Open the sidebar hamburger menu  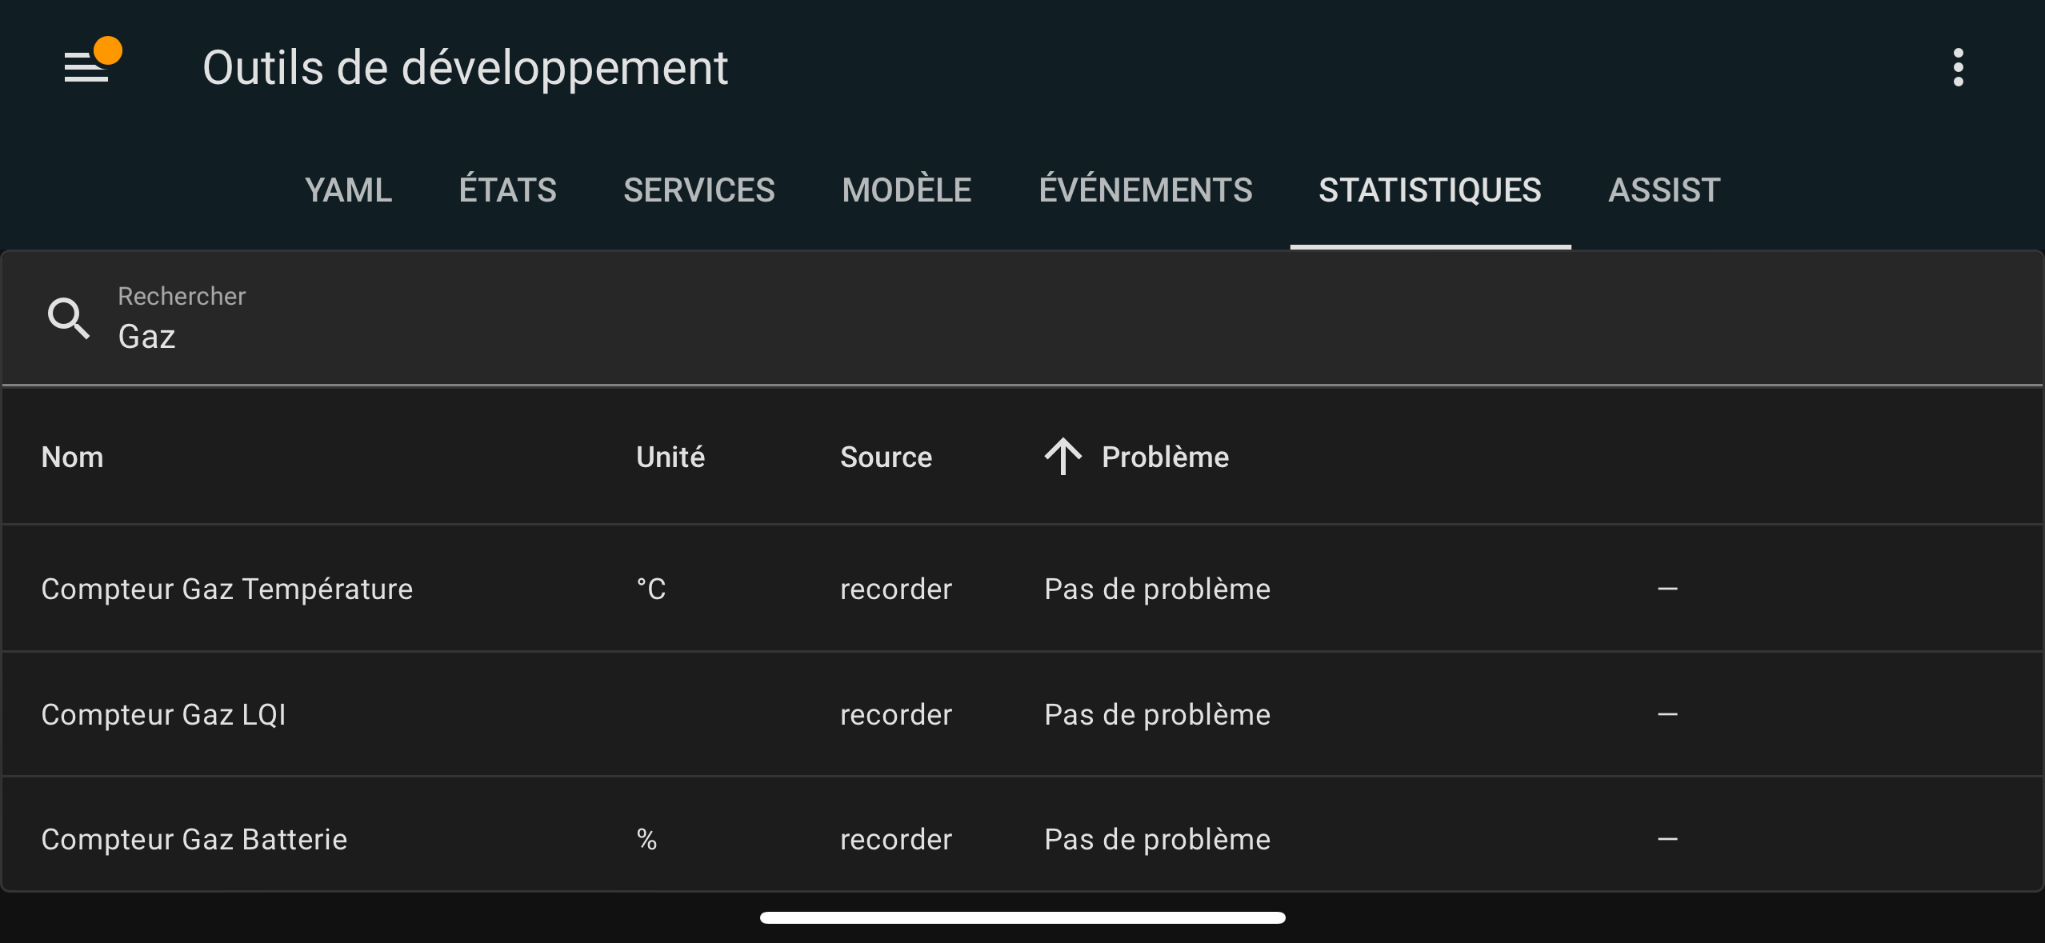[86, 67]
